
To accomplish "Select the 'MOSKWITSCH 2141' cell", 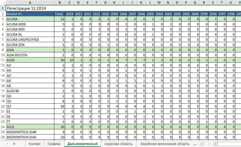I will (30, 137).
